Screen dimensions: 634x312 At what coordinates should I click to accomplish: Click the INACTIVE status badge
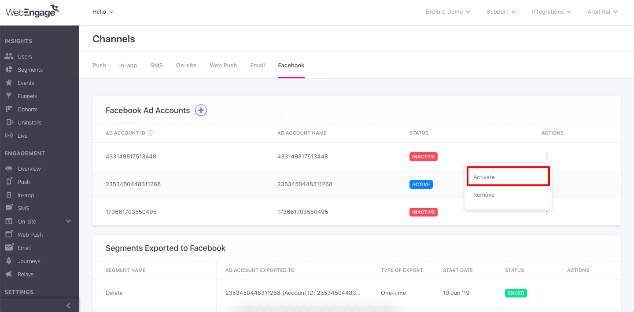coord(423,156)
